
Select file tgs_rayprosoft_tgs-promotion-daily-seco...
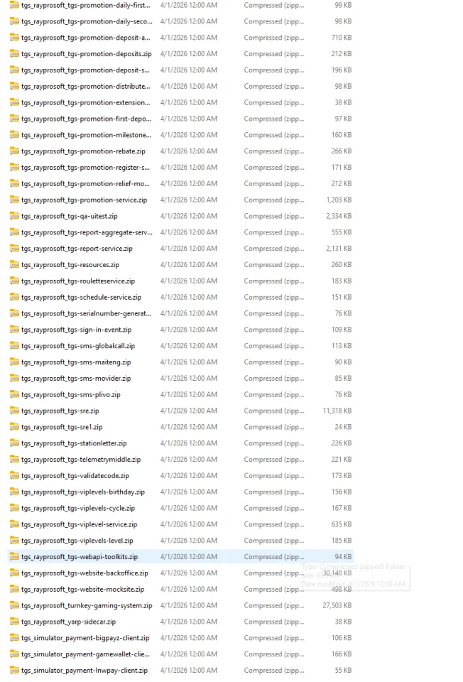pyautogui.click(x=87, y=21)
